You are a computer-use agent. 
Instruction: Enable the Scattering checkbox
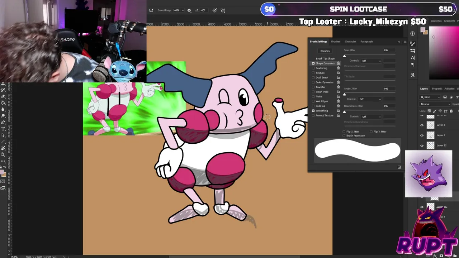point(313,68)
